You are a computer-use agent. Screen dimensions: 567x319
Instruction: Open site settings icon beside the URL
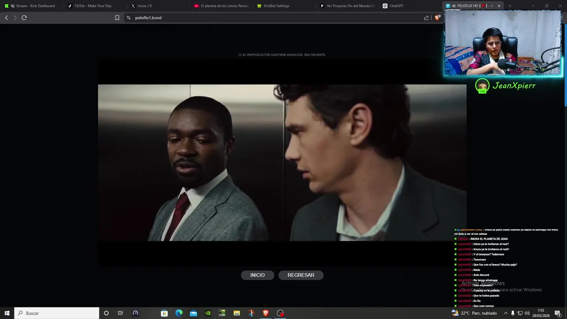(128, 18)
